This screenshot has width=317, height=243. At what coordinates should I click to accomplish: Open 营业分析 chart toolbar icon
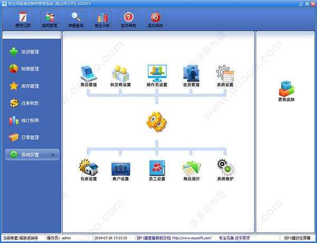click(x=102, y=20)
